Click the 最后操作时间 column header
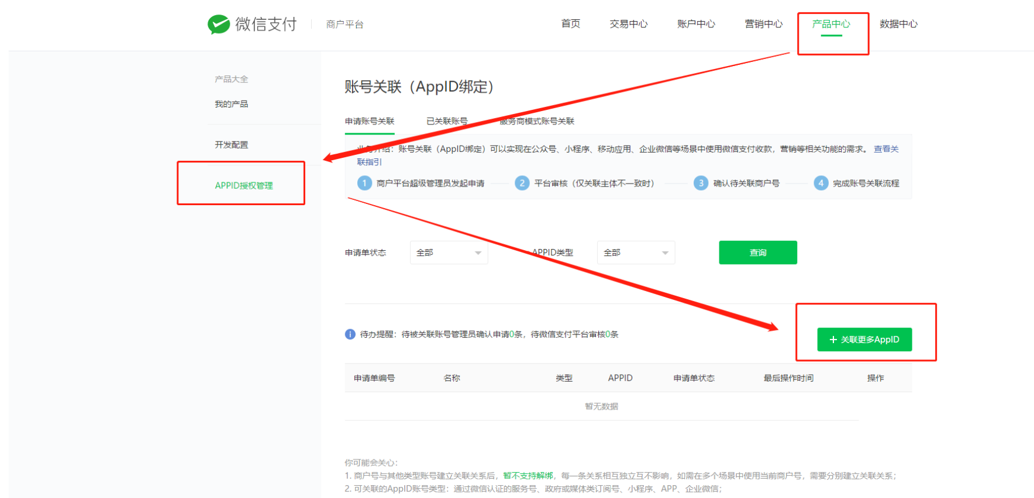The image size is (1034, 498). point(788,378)
